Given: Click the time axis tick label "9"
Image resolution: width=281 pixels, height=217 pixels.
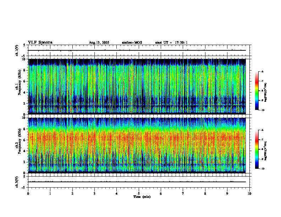Looking at the screenshot, I should [x=227, y=194].
